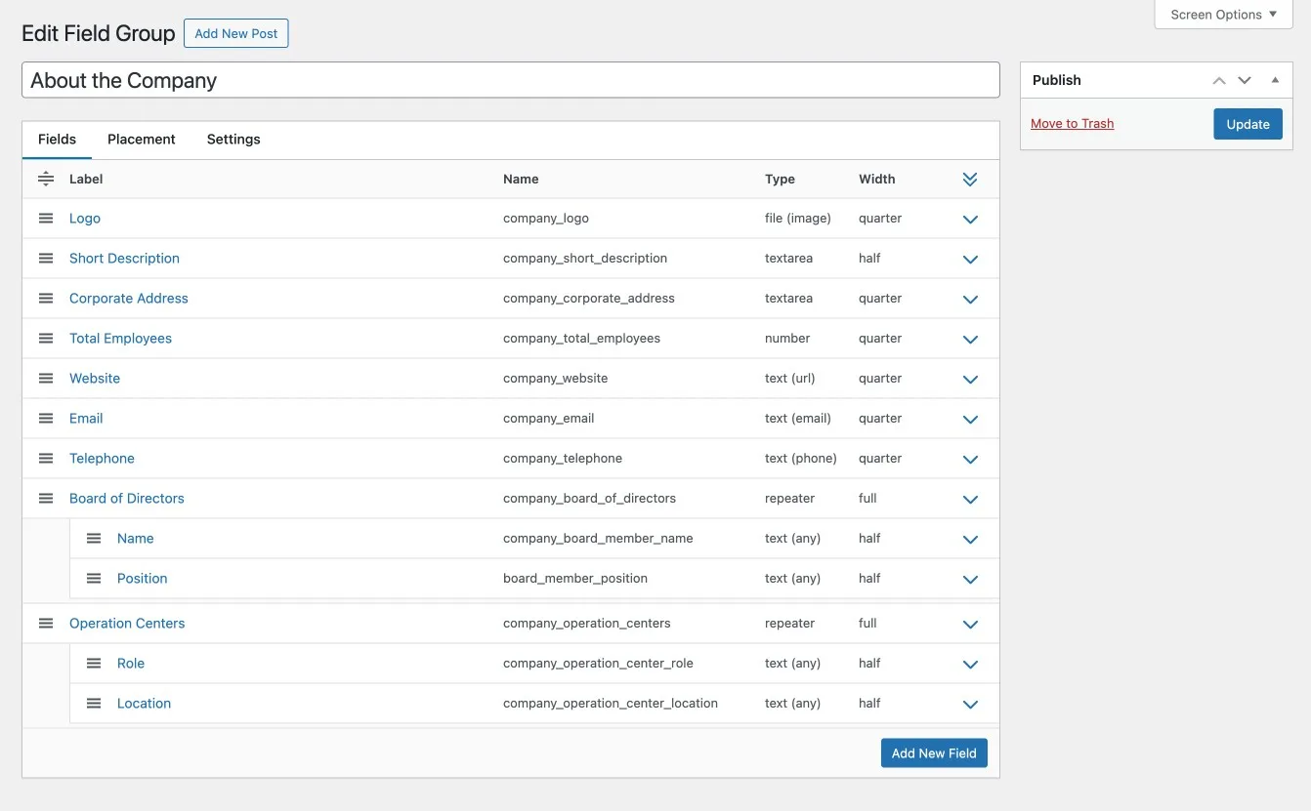This screenshot has width=1311, height=811.
Task: Click the drag handle for Telephone field
Action: [x=46, y=459]
